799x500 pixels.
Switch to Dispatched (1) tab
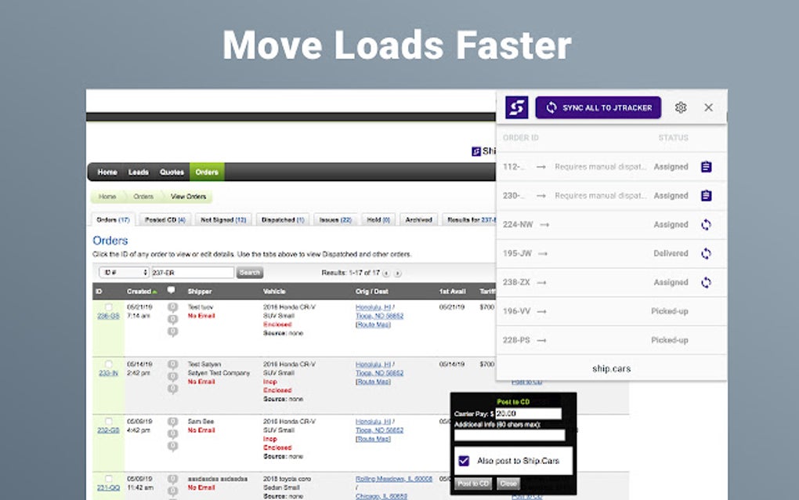point(283,219)
